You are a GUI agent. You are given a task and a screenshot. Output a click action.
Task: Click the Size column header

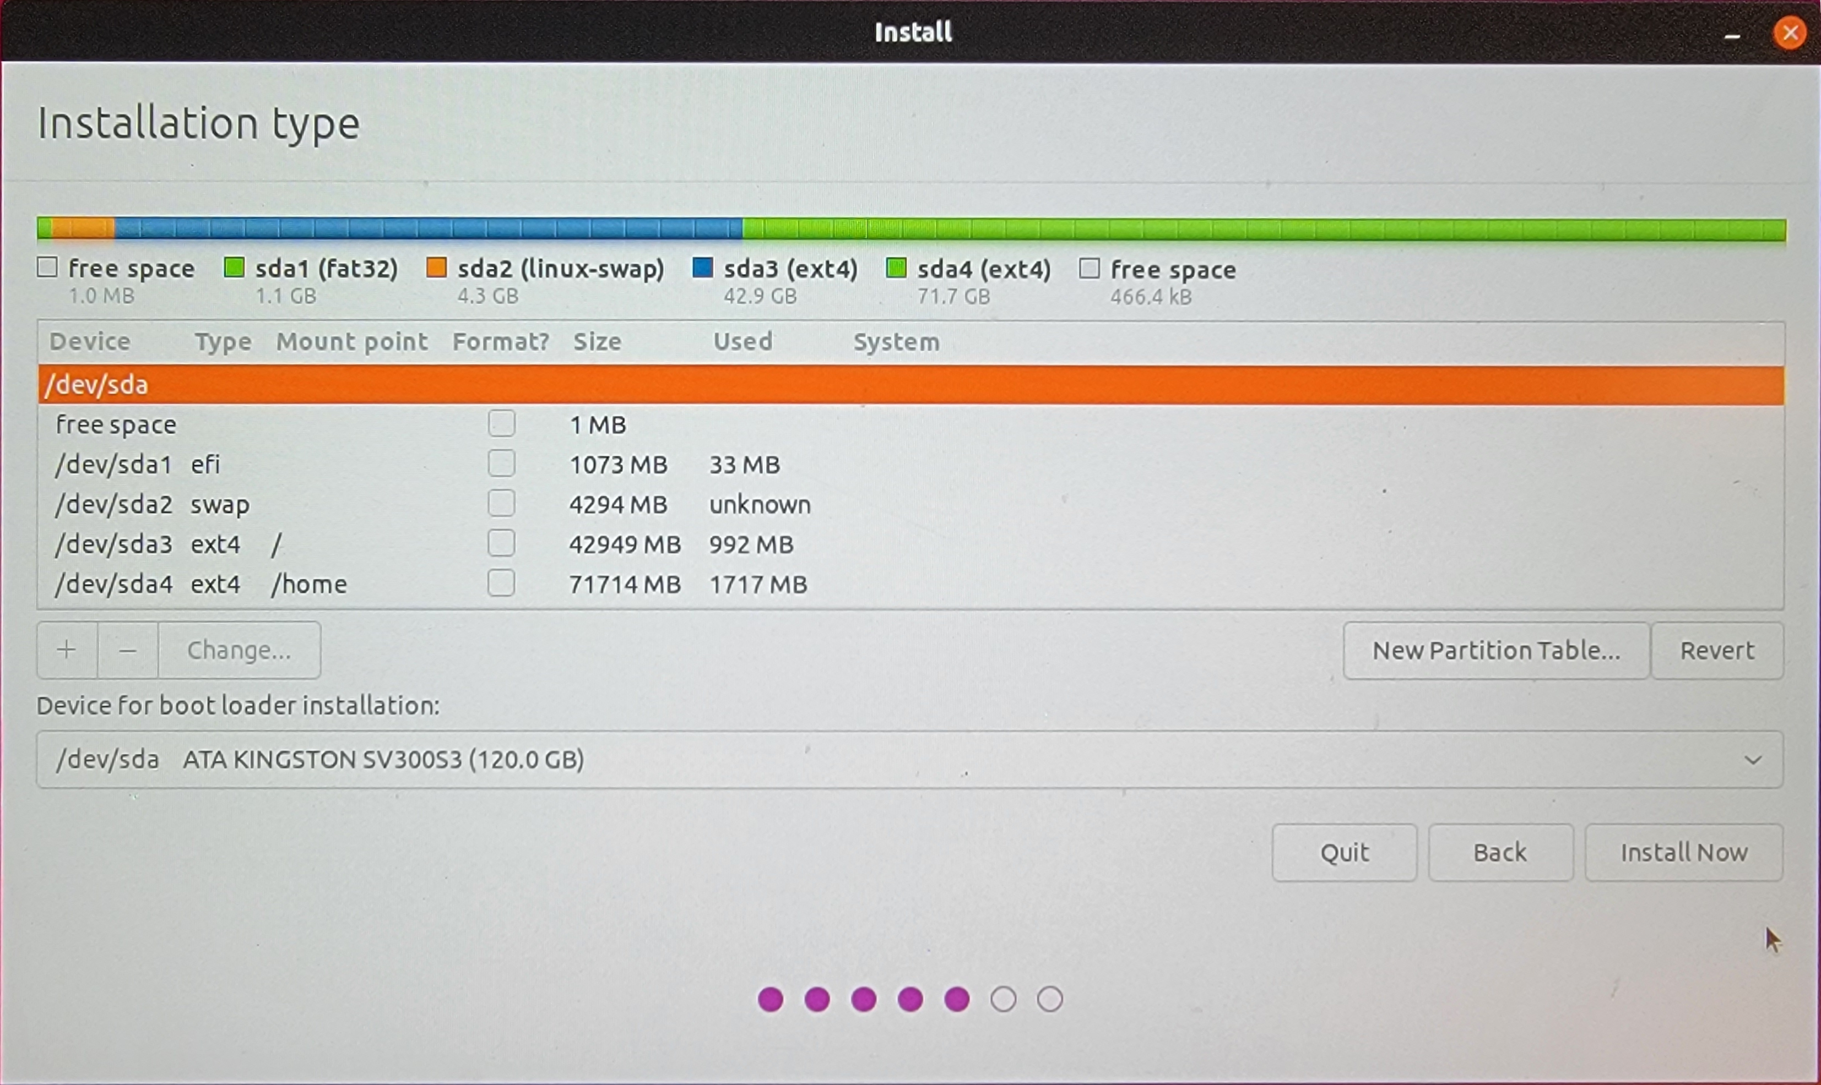pos(597,341)
